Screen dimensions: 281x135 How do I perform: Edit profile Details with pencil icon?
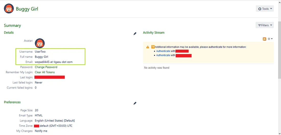[135, 34]
